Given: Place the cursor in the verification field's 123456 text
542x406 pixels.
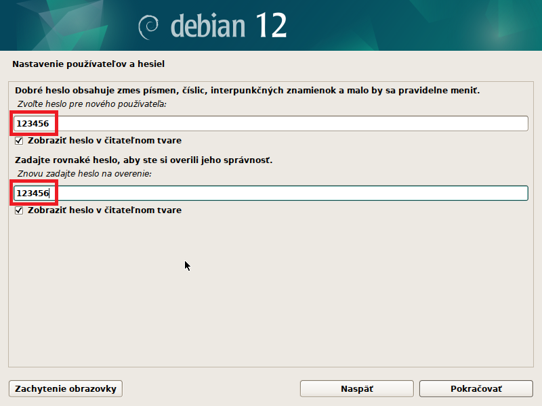Looking at the screenshot, I should [33, 194].
